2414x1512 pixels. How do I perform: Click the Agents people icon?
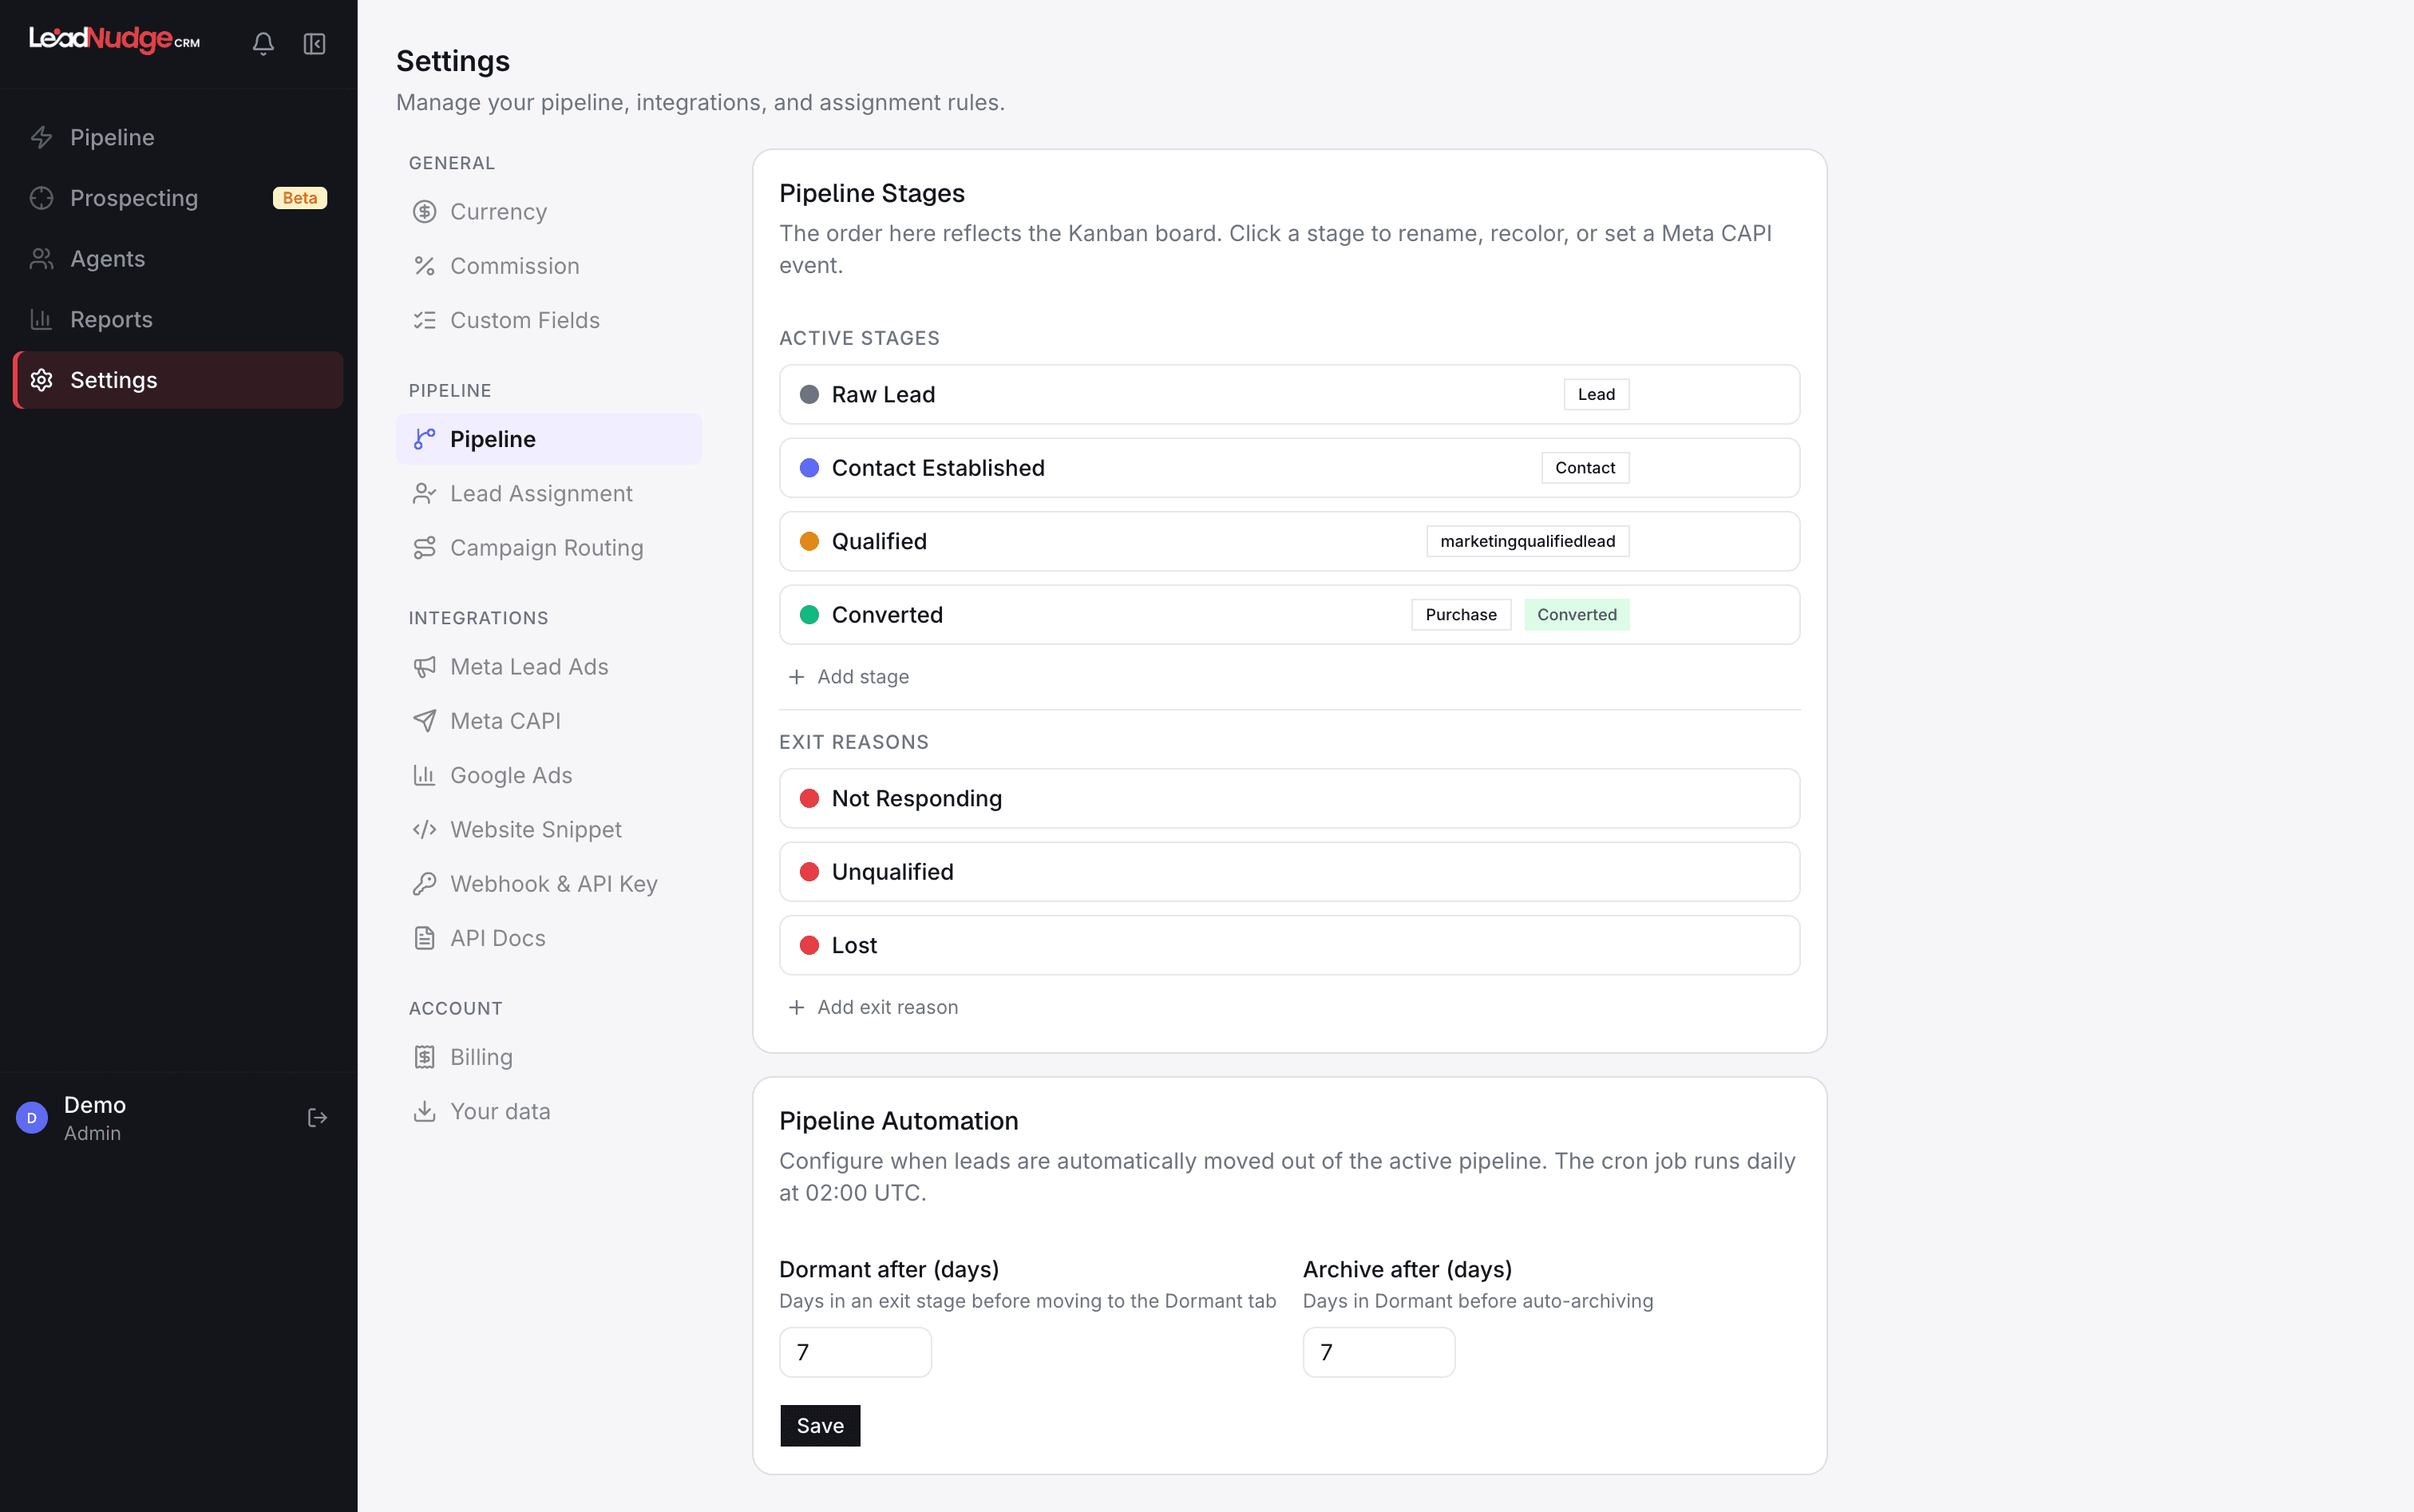41,259
